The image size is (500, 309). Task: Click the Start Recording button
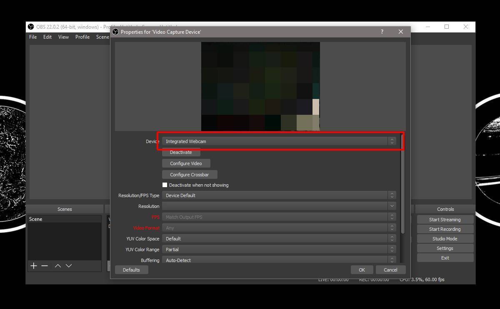(x=445, y=229)
